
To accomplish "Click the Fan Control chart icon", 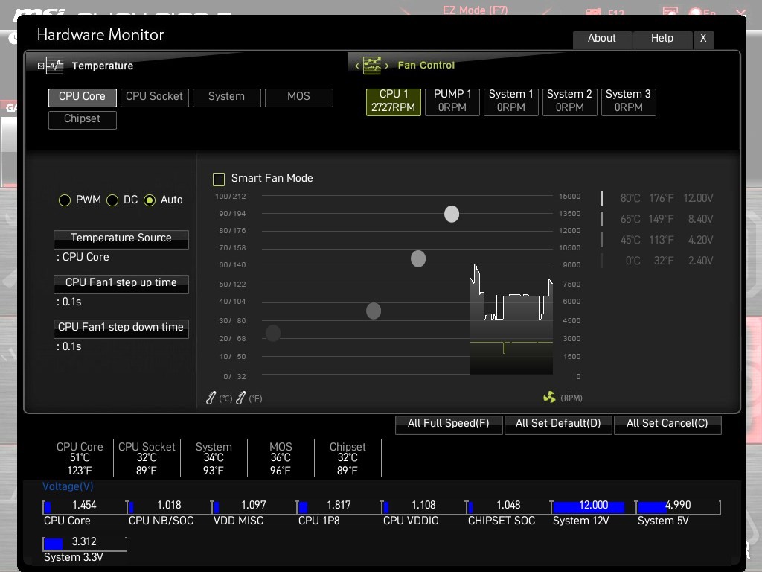I will pyautogui.click(x=372, y=66).
